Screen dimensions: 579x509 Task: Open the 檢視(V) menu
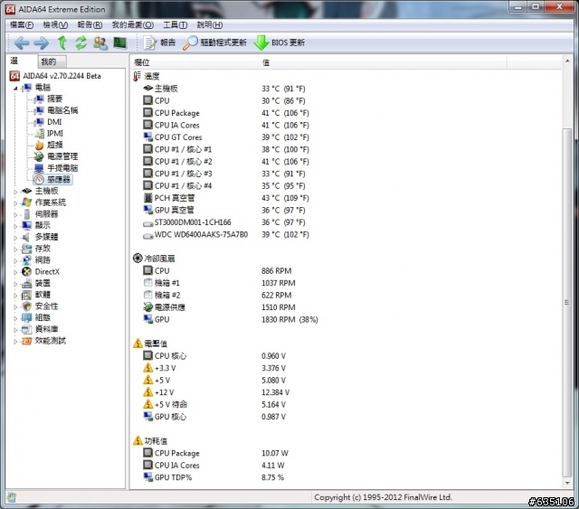pos(55,24)
